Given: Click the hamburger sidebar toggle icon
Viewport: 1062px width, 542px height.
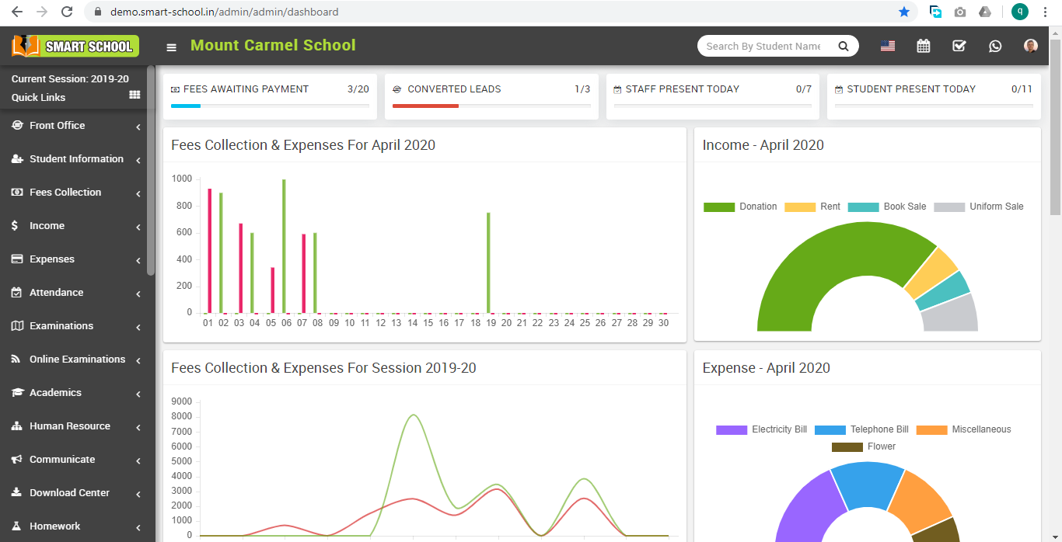Looking at the screenshot, I should tap(171, 47).
